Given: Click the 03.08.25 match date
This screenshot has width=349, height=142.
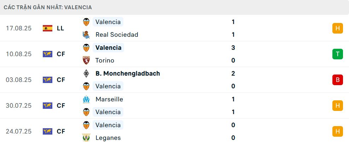Looking at the screenshot, I should 19,80.
